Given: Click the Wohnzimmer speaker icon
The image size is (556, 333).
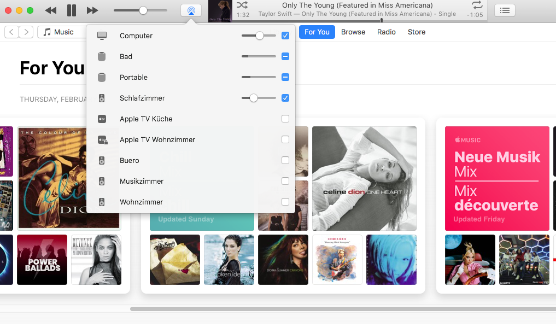Looking at the screenshot, I should (102, 202).
